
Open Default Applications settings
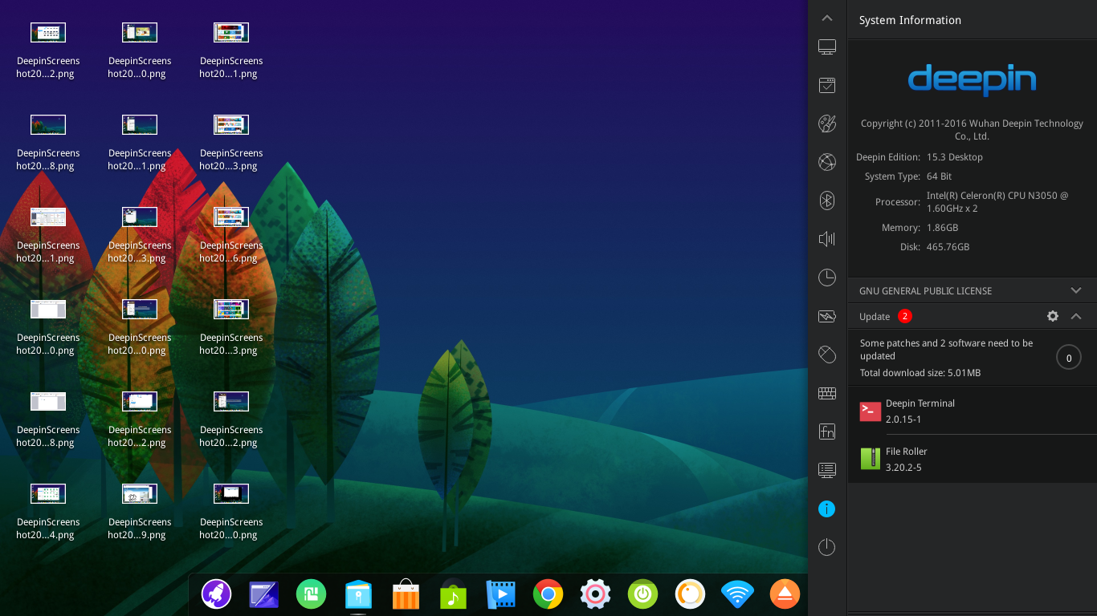click(x=827, y=85)
